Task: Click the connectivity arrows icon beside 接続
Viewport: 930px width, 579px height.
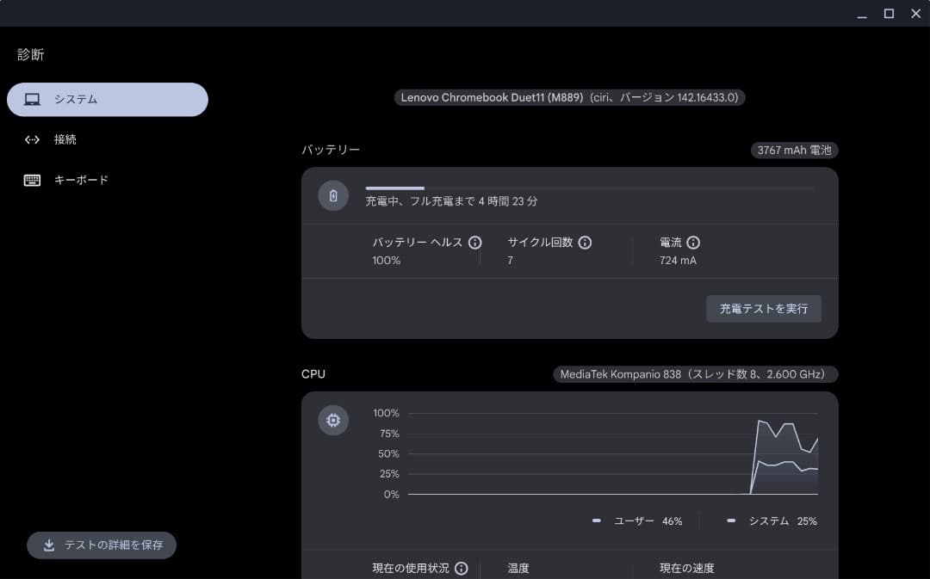Action: (x=32, y=139)
